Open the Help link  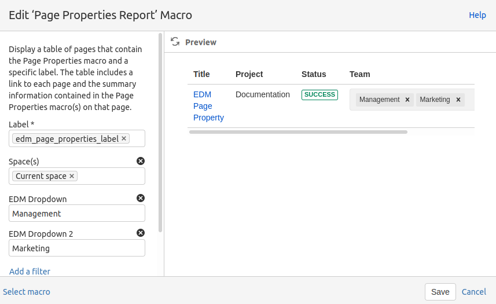pyautogui.click(x=477, y=15)
